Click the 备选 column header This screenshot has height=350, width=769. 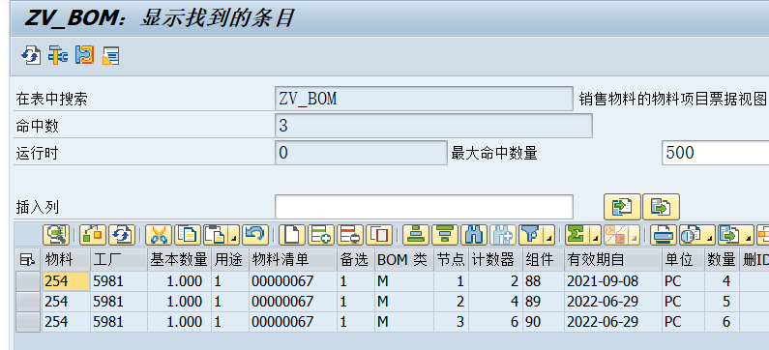pyautogui.click(x=356, y=260)
